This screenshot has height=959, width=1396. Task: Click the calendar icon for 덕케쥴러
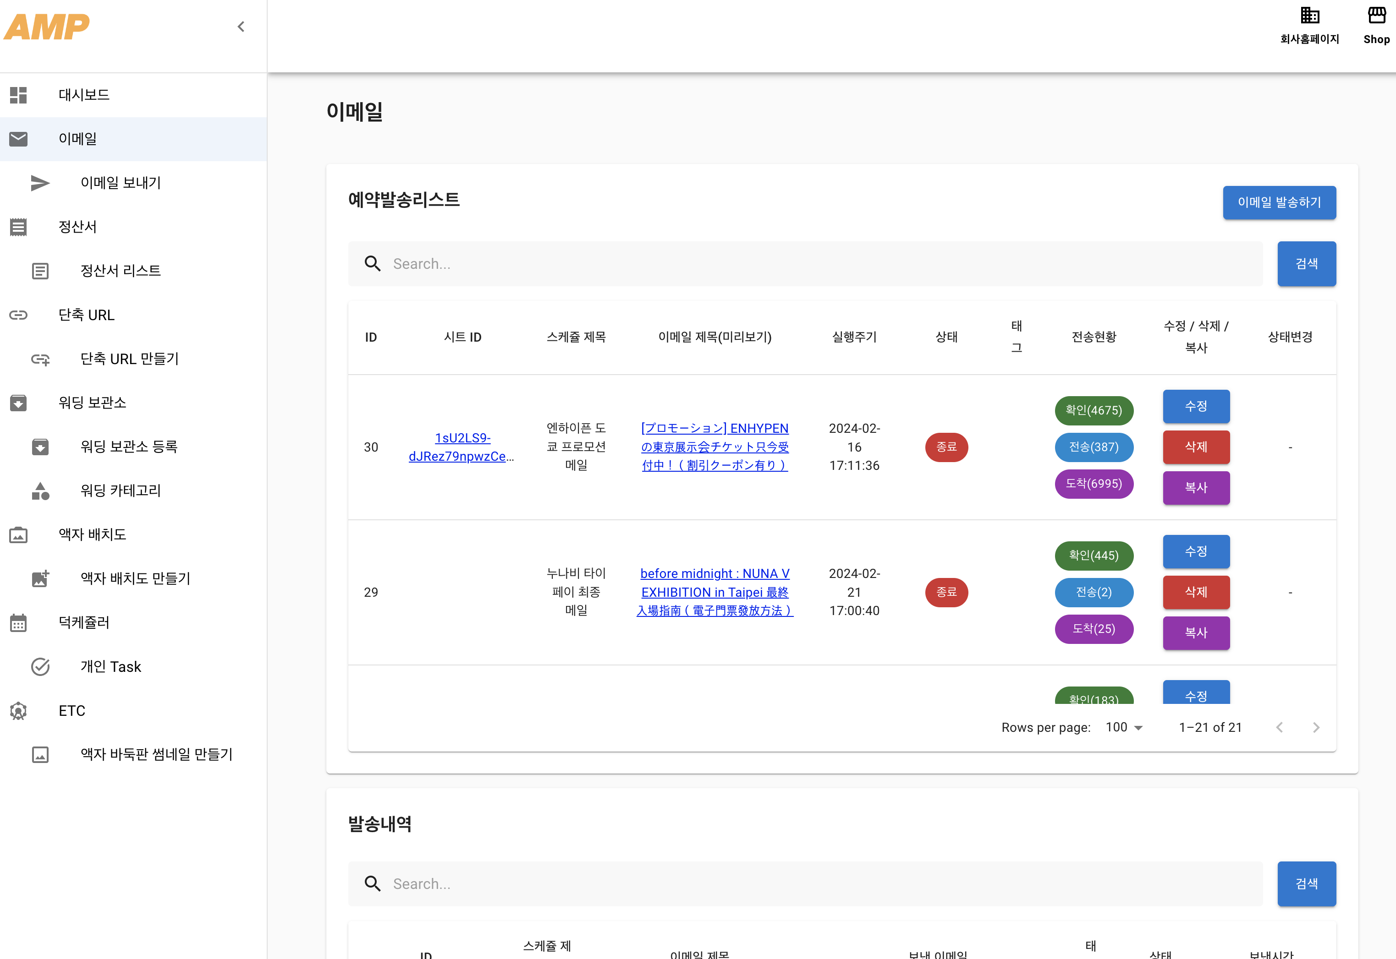tap(19, 622)
